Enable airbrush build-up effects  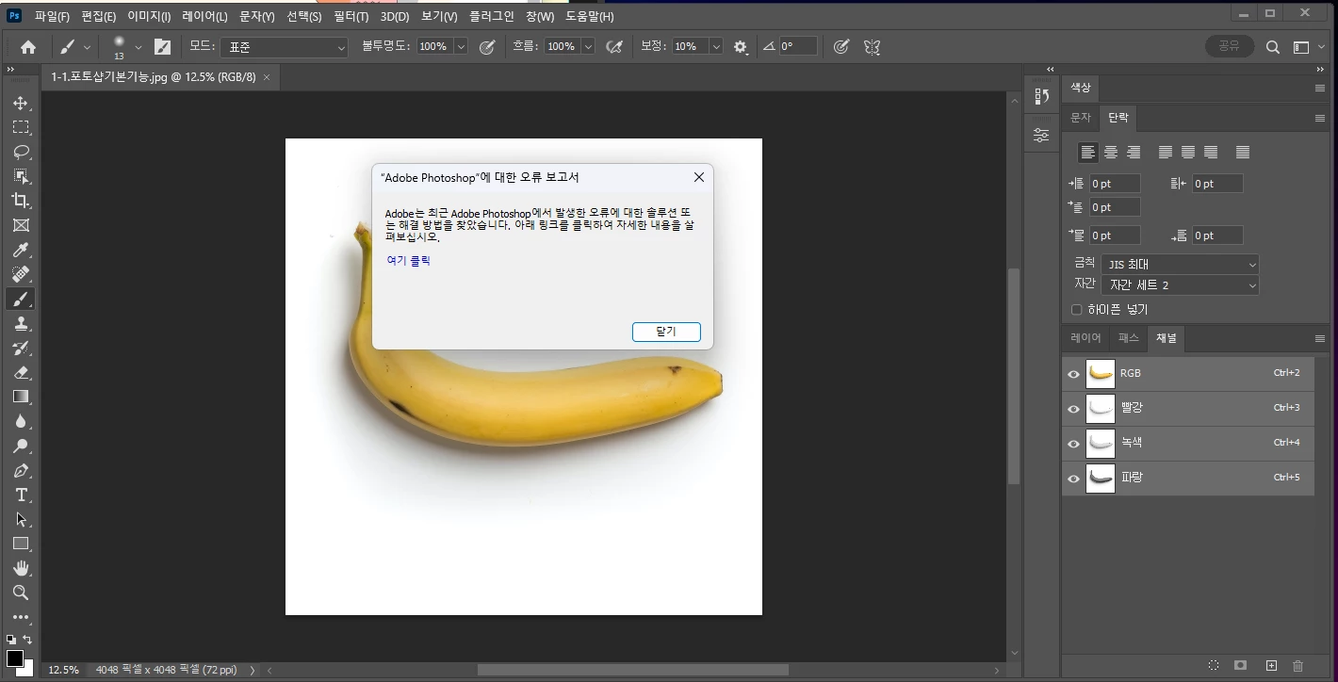614,46
